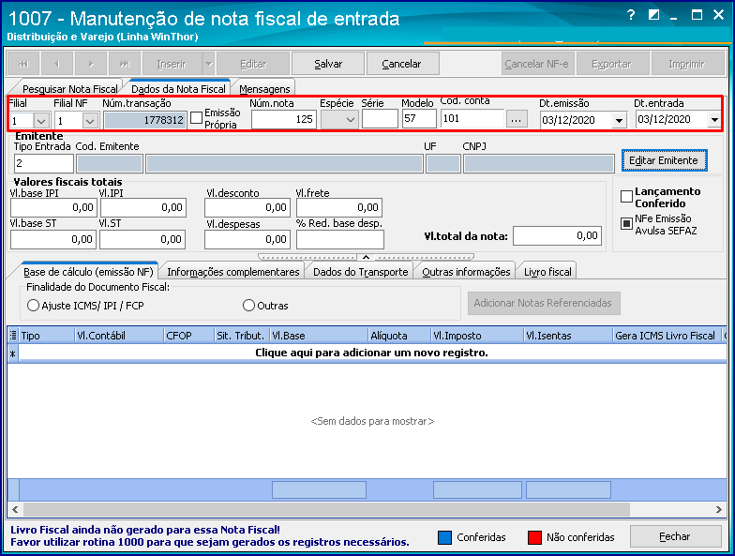Open the Dt.entrada date picker

[714, 120]
